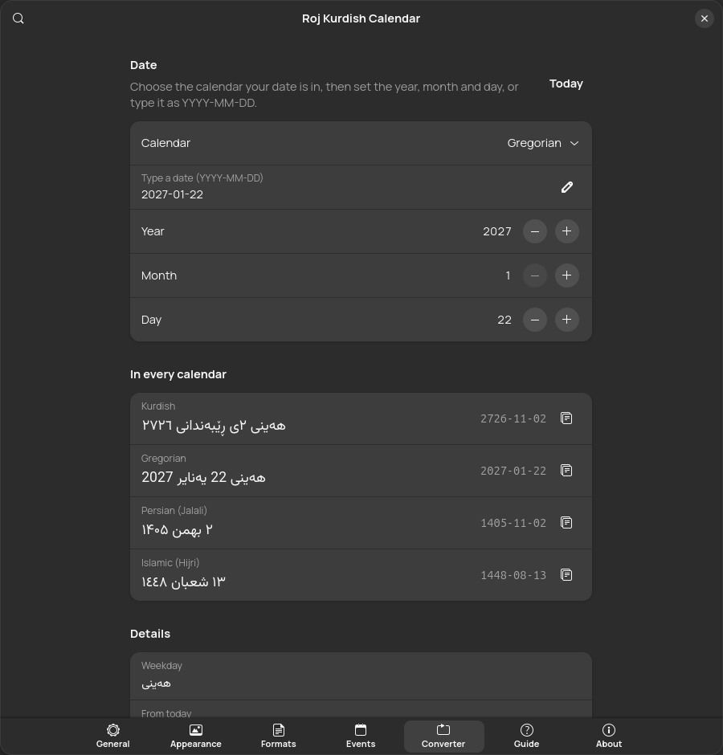Open the Guide tab
This screenshot has width=723, height=755.
[526, 737]
